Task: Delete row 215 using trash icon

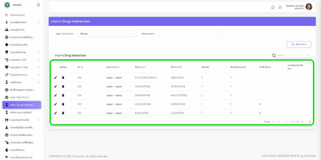Action: tap(63, 86)
